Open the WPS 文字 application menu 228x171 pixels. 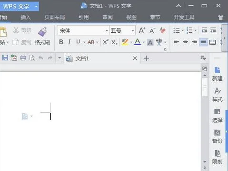click(x=19, y=7)
